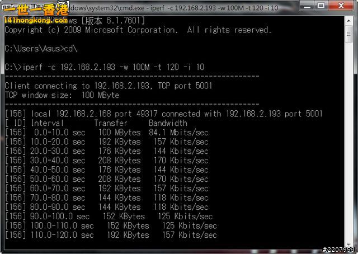
Task: Click the Microsoft Corporation copyright line
Action: 137,30
